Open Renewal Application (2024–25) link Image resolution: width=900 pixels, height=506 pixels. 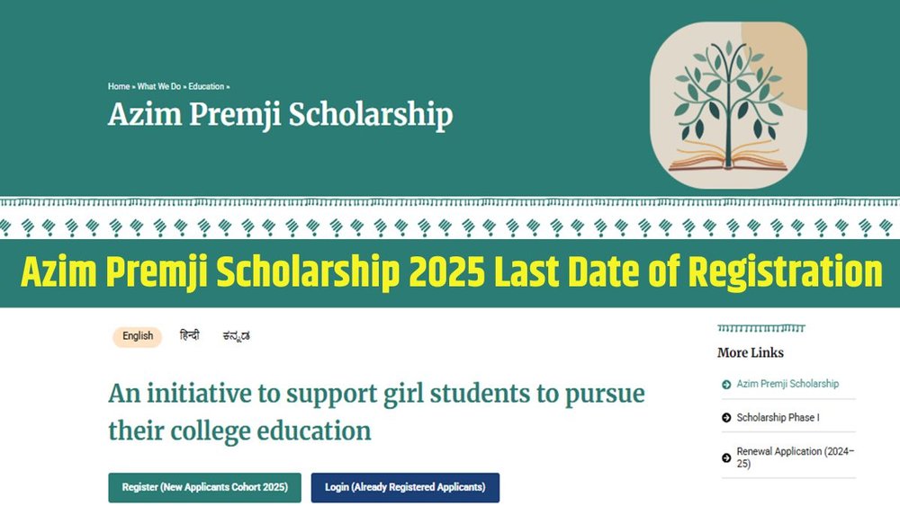click(796, 457)
